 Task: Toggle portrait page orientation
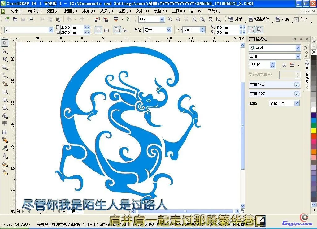tap(98, 30)
